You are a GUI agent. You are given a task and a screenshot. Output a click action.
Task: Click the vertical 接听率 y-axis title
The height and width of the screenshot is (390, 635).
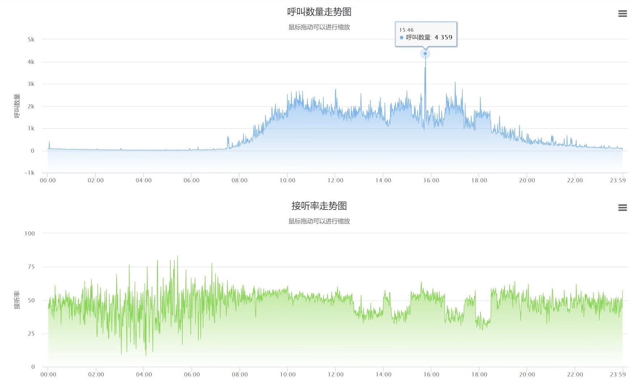17,300
